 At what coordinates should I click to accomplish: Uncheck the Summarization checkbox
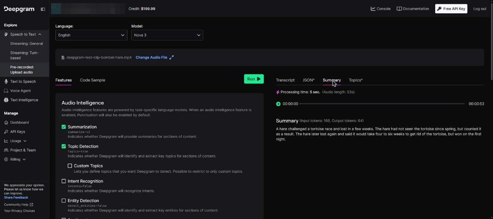click(x=64, y=127)
